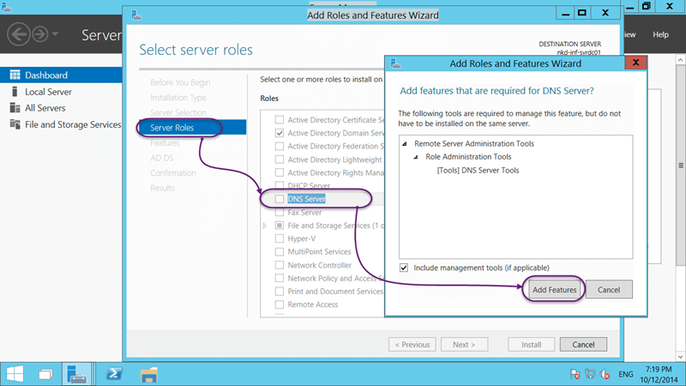
Task: Click Server Manager taskbar icon
Action: [76, 374]
